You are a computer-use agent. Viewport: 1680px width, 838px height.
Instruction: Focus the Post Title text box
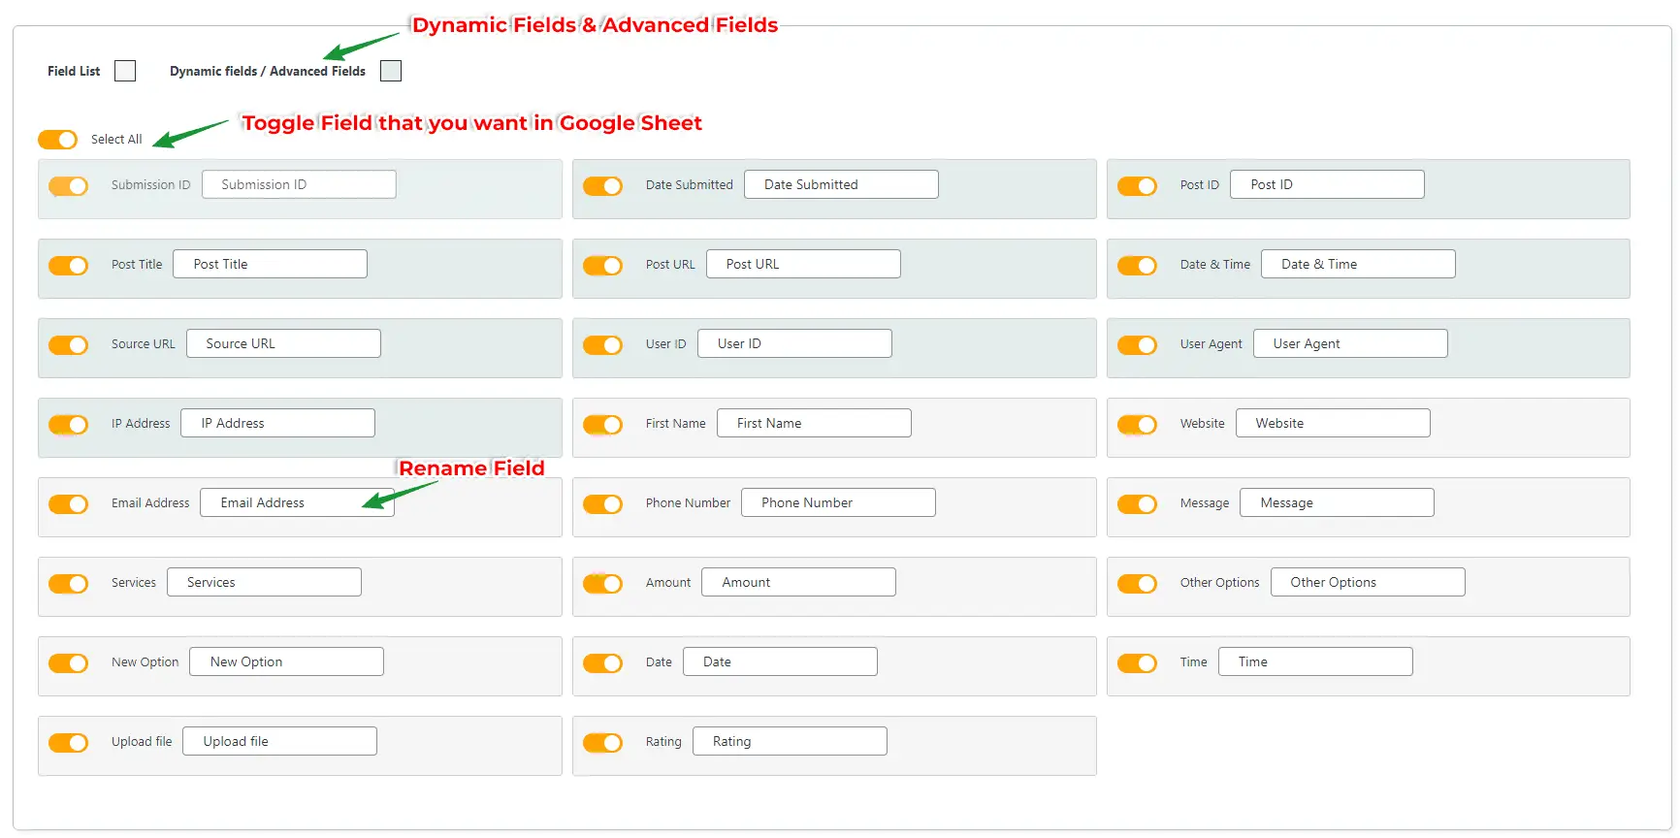pos(270,264)
